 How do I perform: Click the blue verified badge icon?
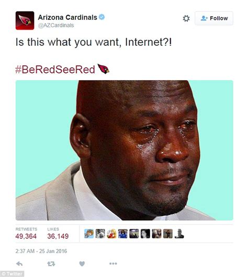pos(102,17)
